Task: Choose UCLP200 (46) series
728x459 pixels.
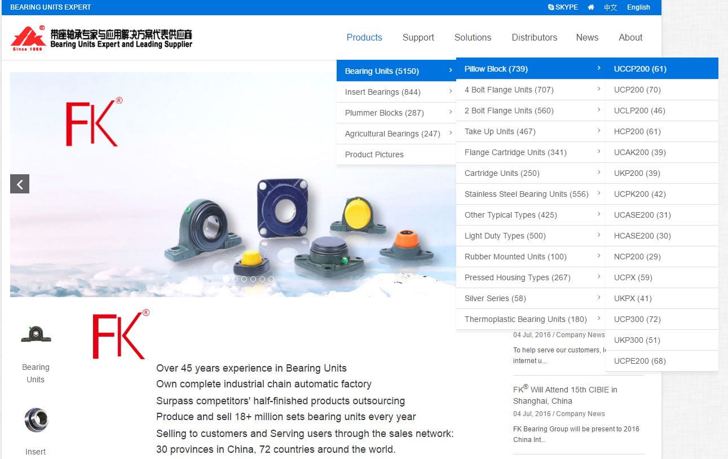Action: 662,111
